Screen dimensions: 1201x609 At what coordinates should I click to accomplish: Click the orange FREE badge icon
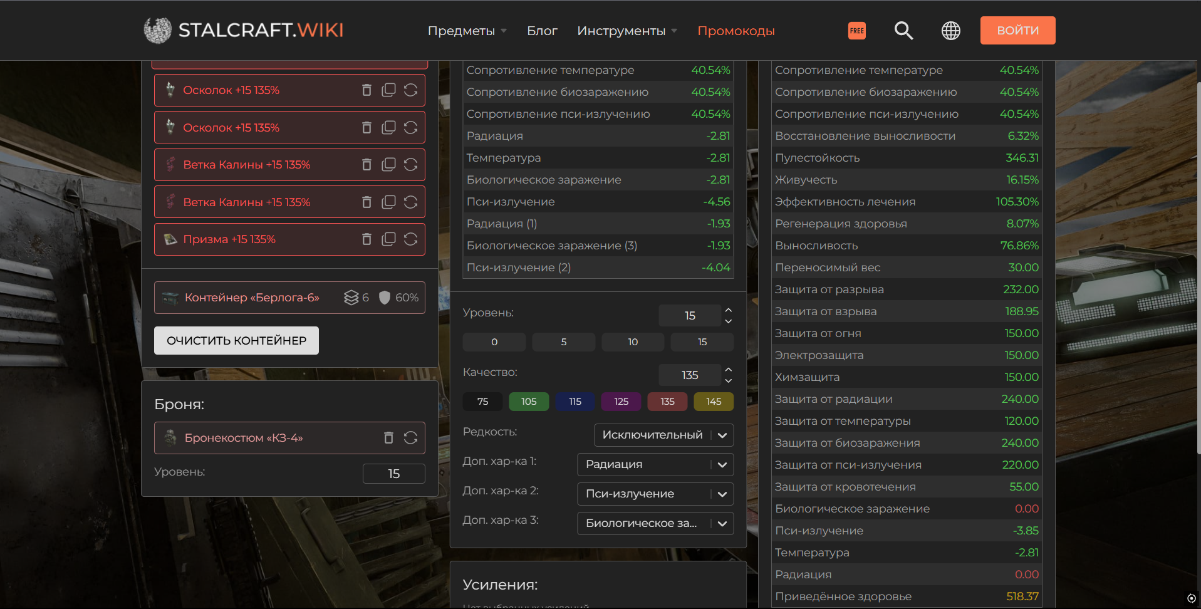click(857, 31)
